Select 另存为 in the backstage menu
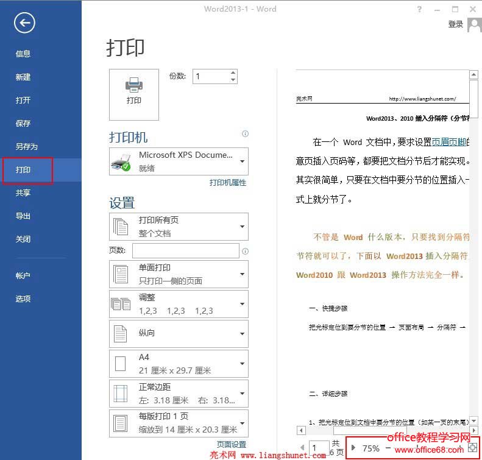 coord(27,147)
